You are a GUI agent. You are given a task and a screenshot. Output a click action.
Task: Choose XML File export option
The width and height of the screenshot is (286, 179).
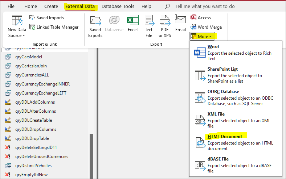click(236, 120)
